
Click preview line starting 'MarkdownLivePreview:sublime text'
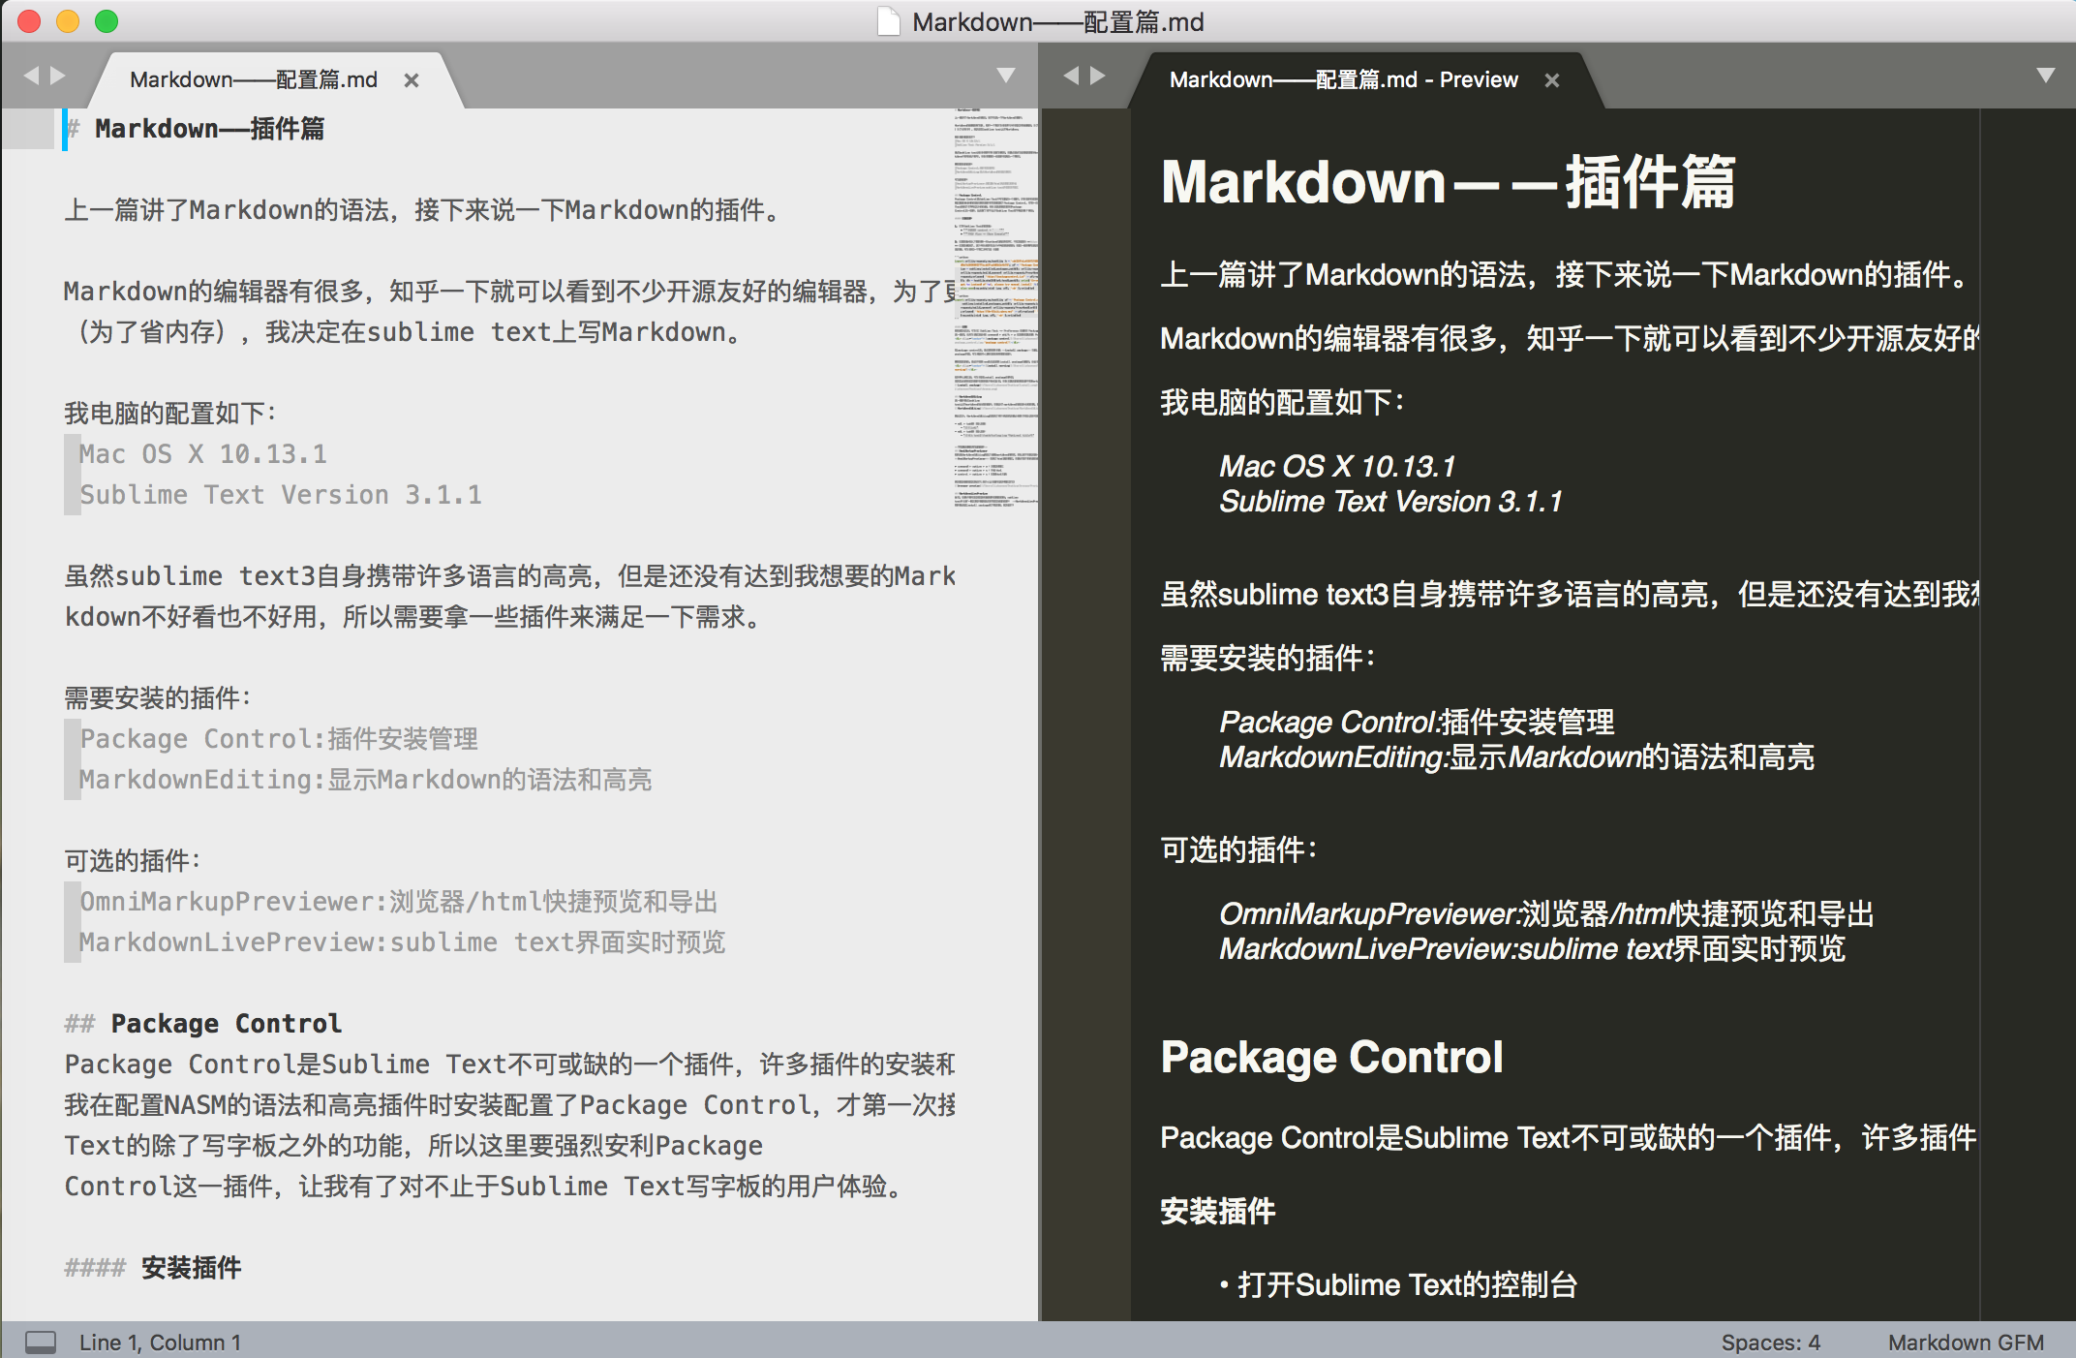[1532, 948]
